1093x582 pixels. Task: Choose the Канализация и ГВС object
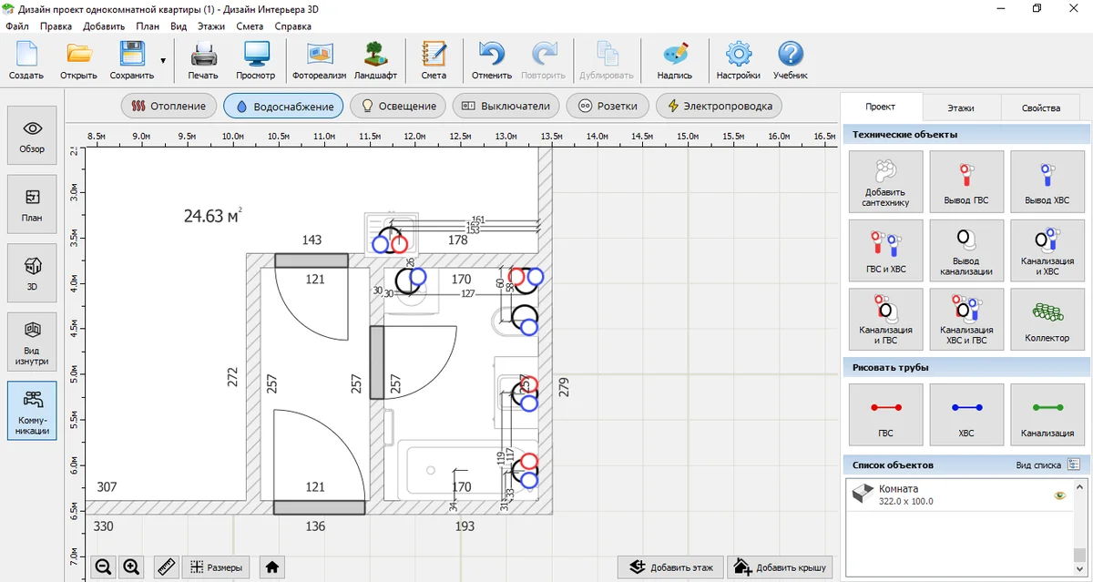point(885,320)
